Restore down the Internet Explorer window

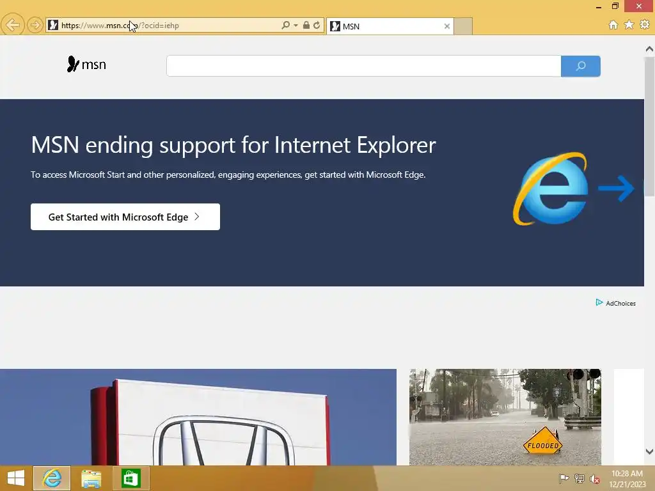[615, 6]
